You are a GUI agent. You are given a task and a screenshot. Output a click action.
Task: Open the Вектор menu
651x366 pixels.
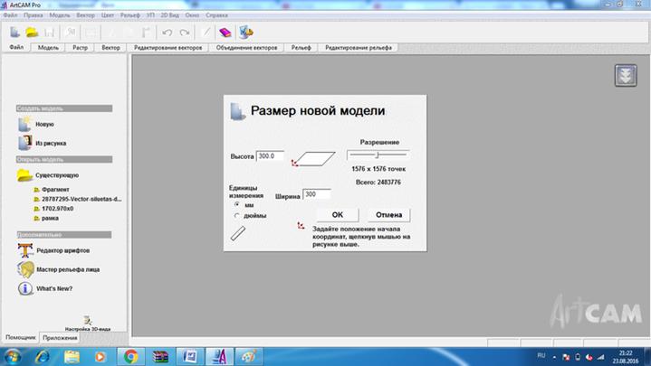(85, 15)
